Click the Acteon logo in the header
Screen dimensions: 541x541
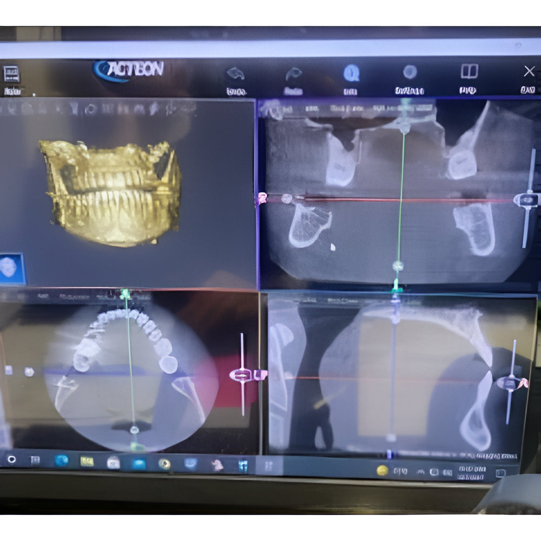pos(128,70)
